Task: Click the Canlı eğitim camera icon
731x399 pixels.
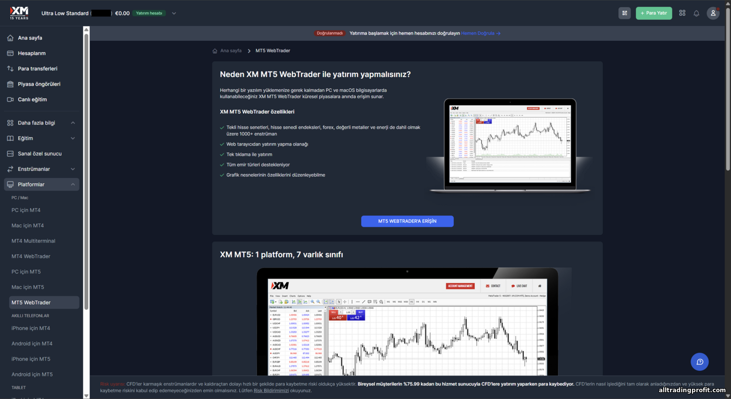Action: coord(10,100)
